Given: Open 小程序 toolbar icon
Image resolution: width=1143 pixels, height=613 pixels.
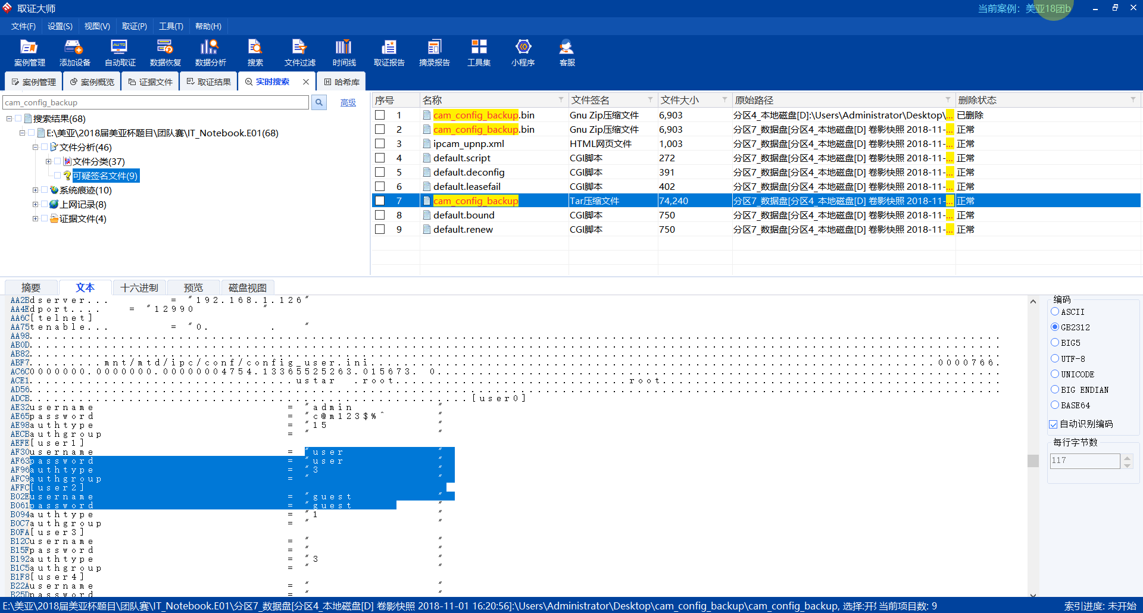Looking at the screenshot, I should click(x=523, y=53).
